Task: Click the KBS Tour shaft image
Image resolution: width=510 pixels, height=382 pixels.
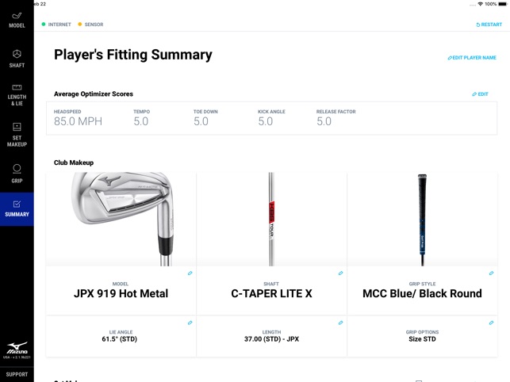Action: (x=271, y=219)
